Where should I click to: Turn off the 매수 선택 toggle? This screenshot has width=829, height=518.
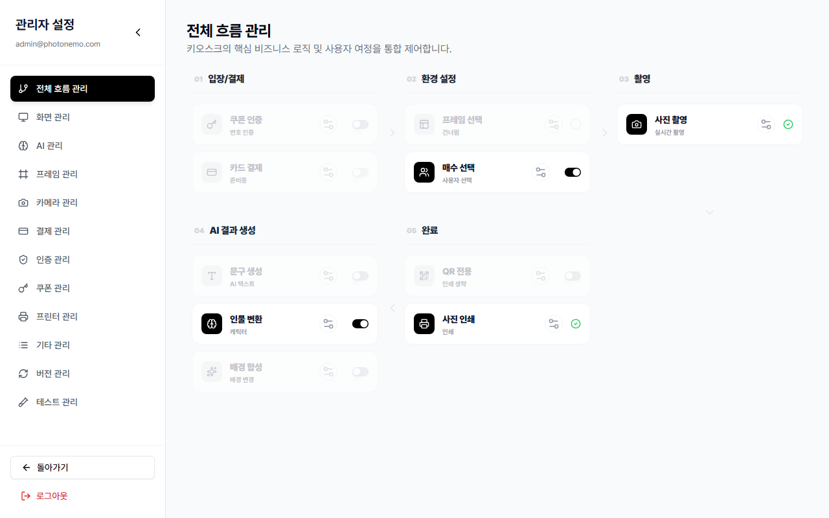pyautogui.click(x=573, y=172)
